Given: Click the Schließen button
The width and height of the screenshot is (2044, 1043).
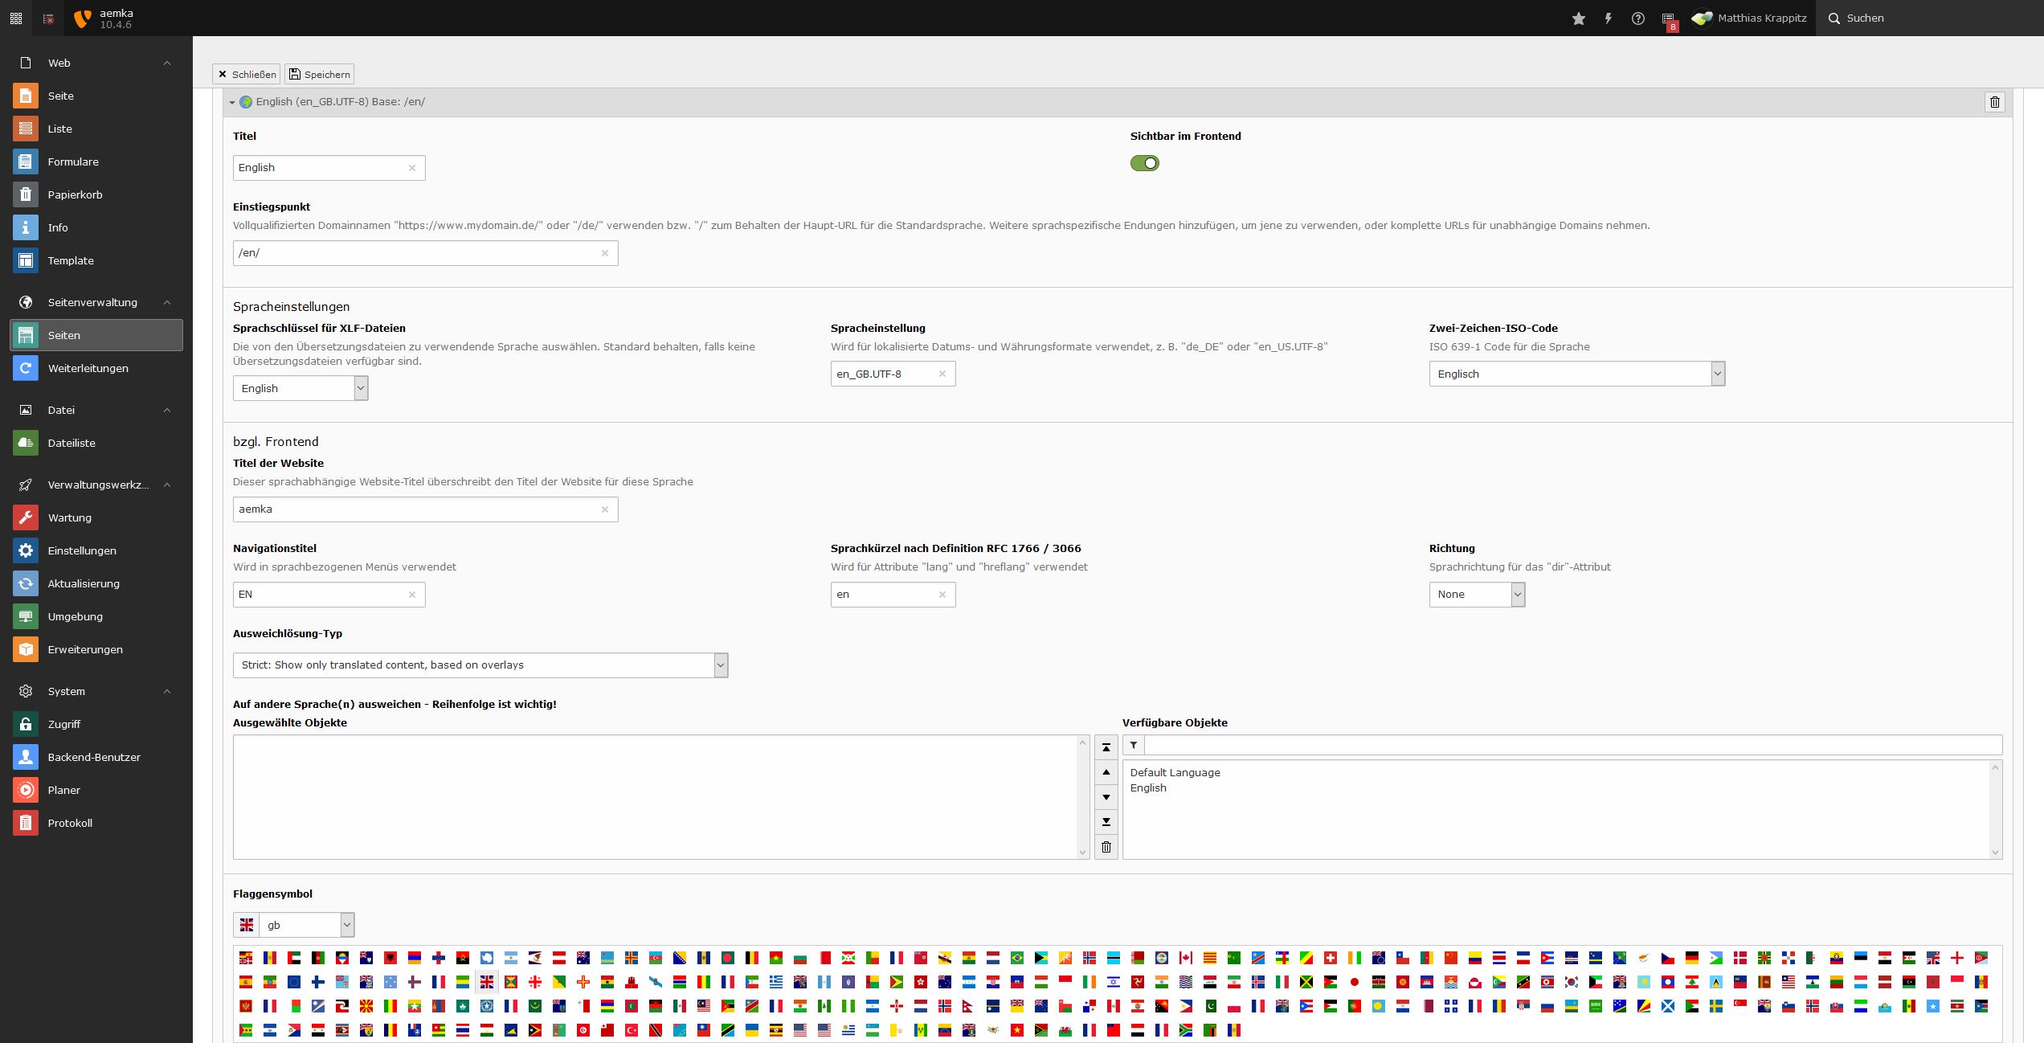Looking at the screenshot, I should [246, 75].
